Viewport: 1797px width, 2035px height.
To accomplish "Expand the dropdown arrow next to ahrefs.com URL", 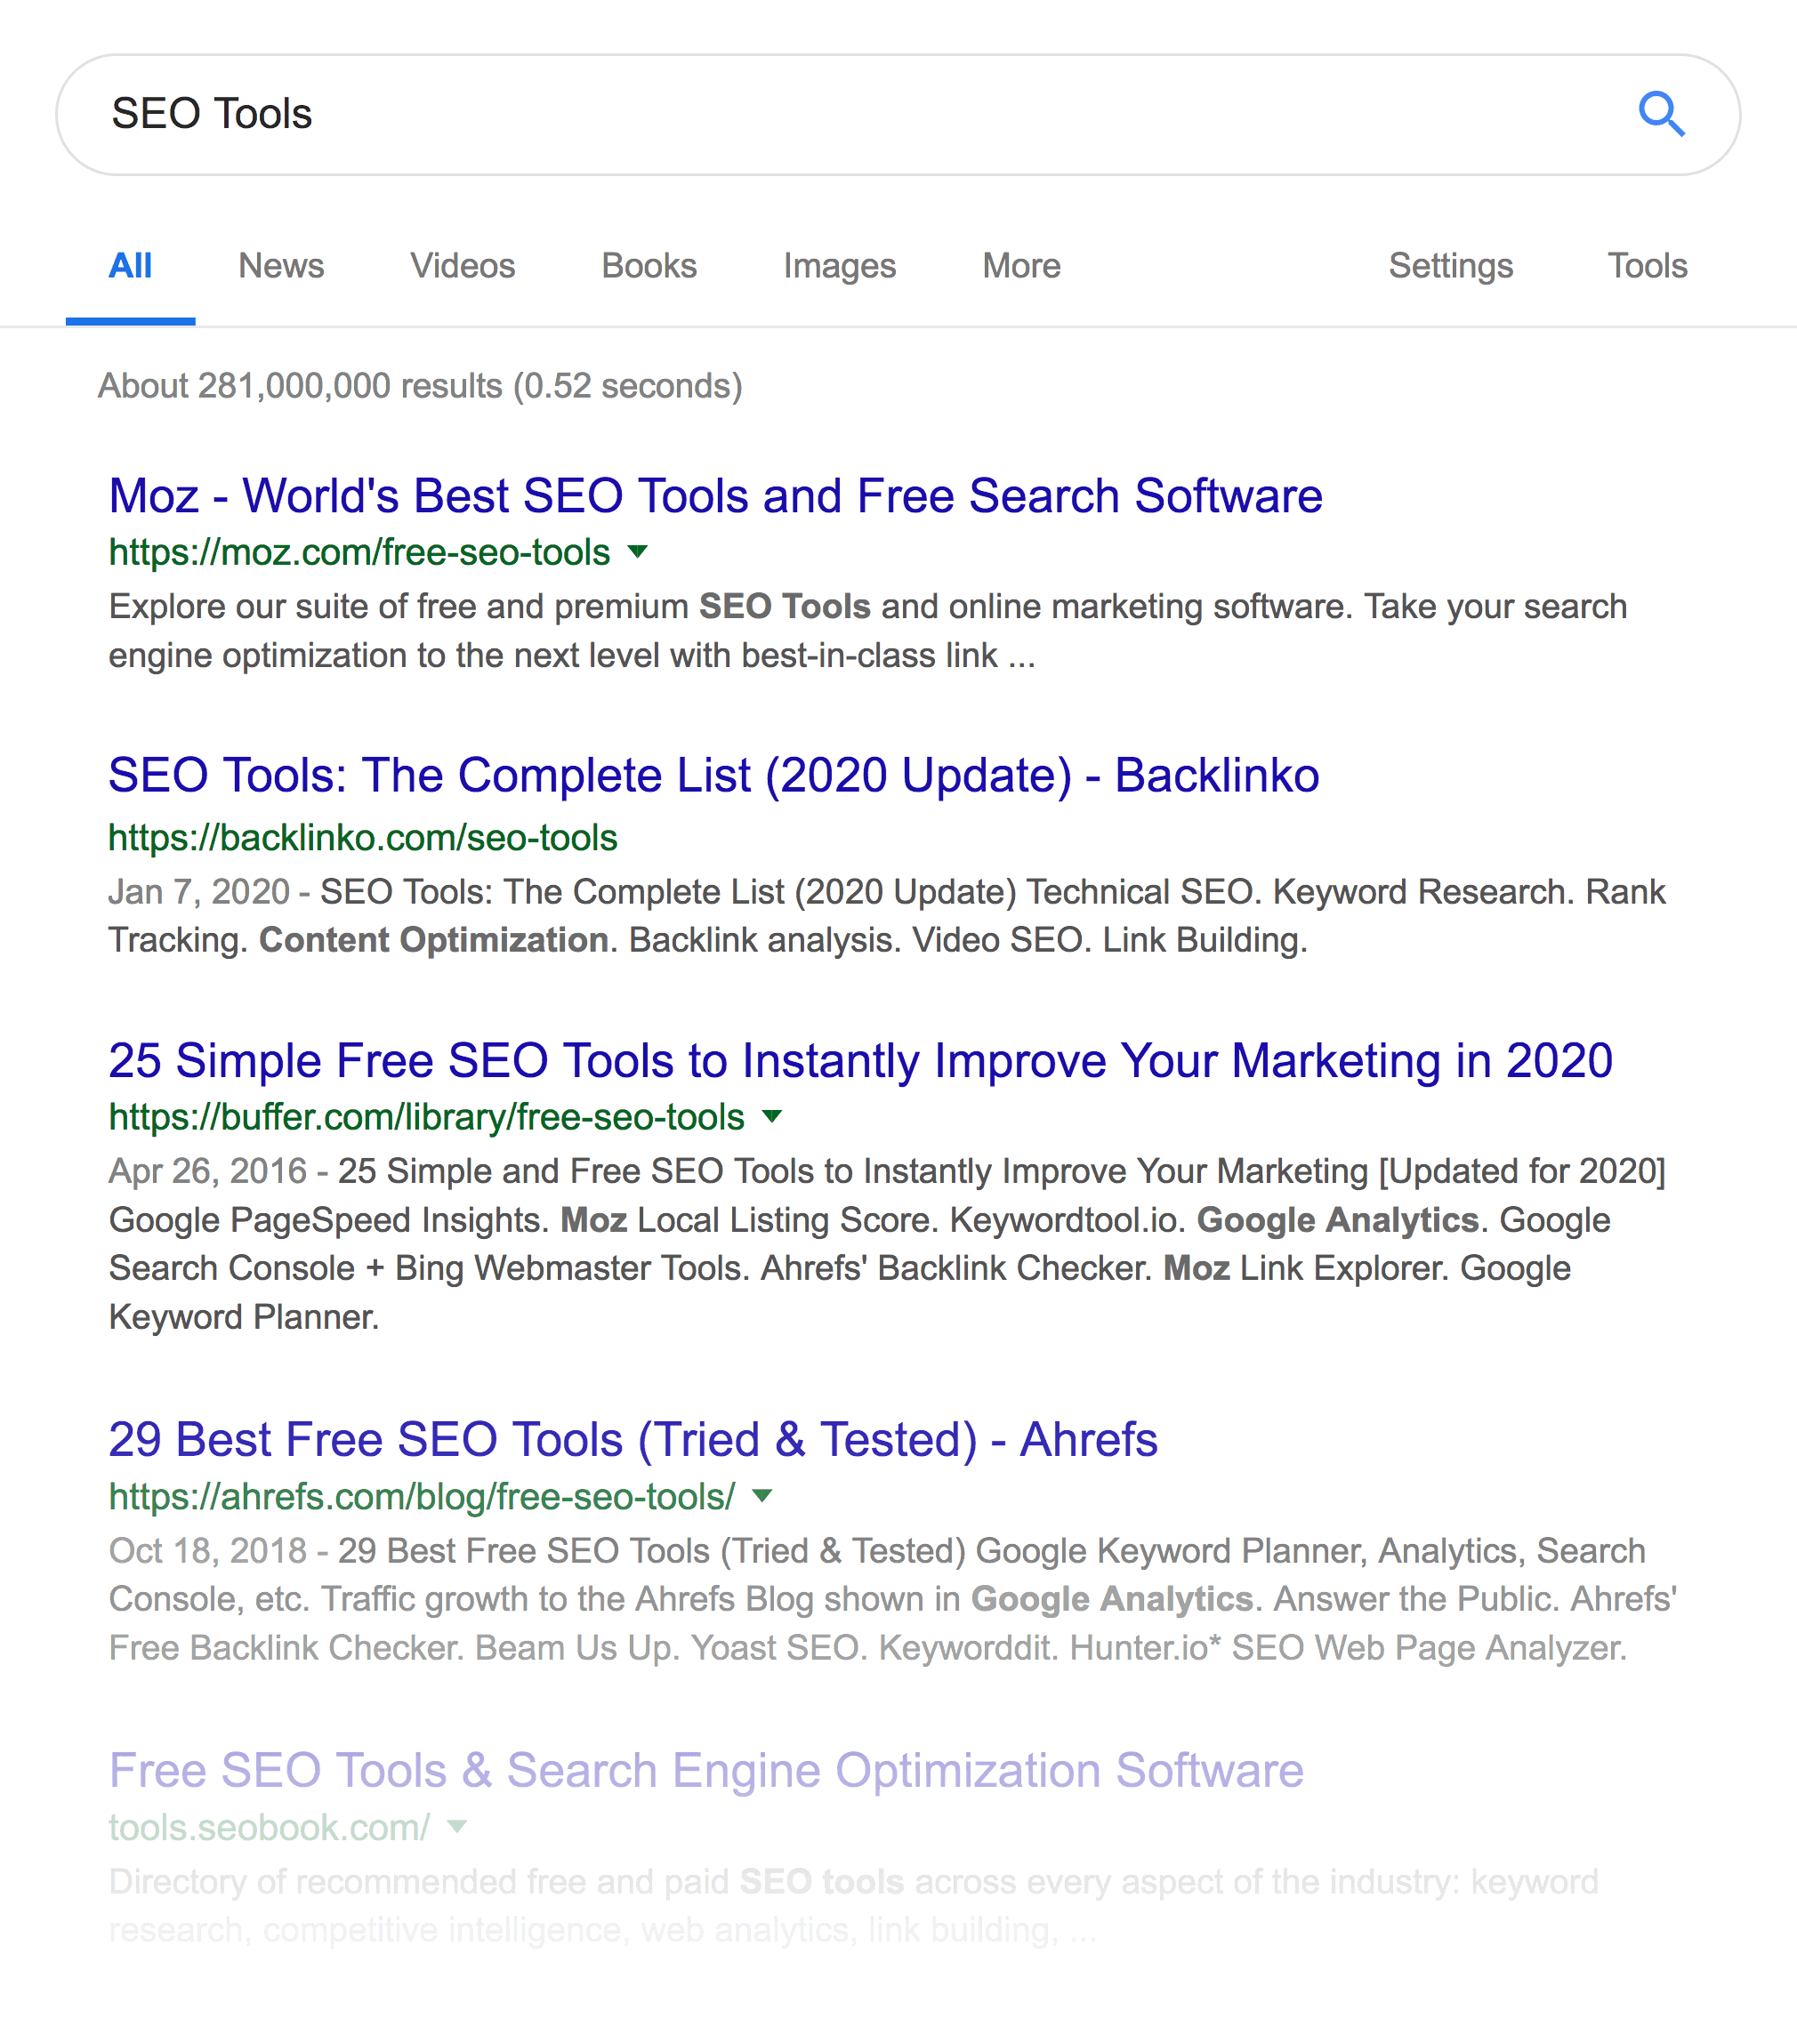I will (x=762, y=1495).
